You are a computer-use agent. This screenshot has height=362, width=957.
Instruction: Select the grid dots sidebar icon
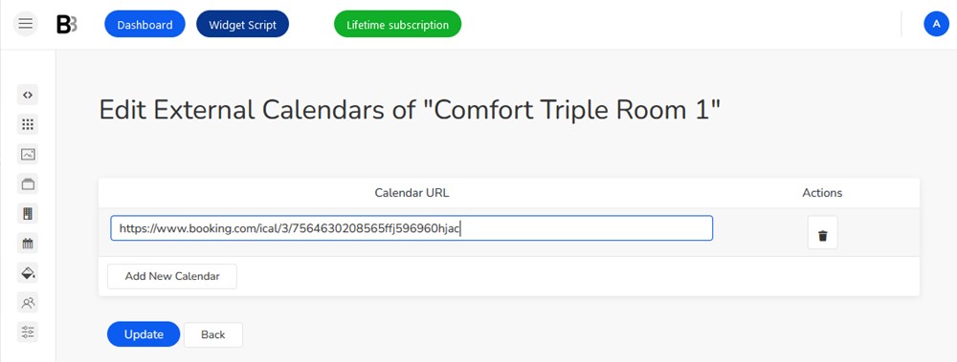tap(28, 124)
